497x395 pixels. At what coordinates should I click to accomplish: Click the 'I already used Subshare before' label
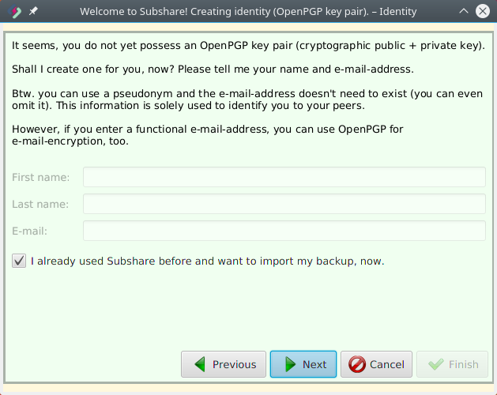point(207,261)
